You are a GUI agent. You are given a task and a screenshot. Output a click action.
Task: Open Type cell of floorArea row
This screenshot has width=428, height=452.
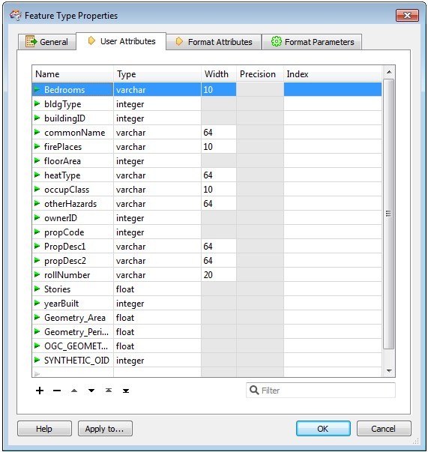[x=157, y=161]
